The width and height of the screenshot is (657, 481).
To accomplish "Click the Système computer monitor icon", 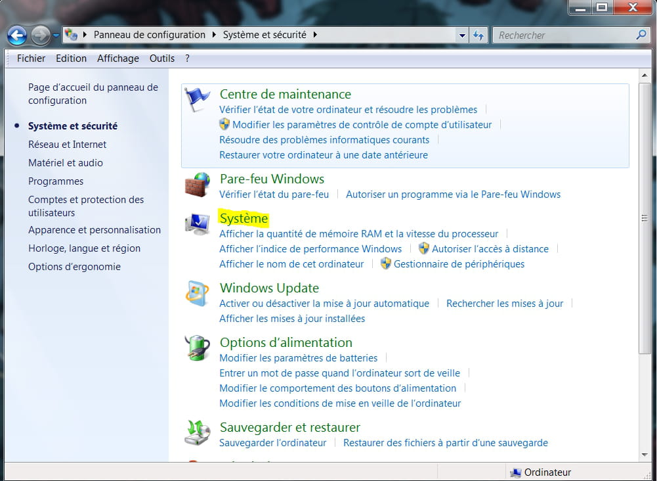I will (x=198, y=224).
